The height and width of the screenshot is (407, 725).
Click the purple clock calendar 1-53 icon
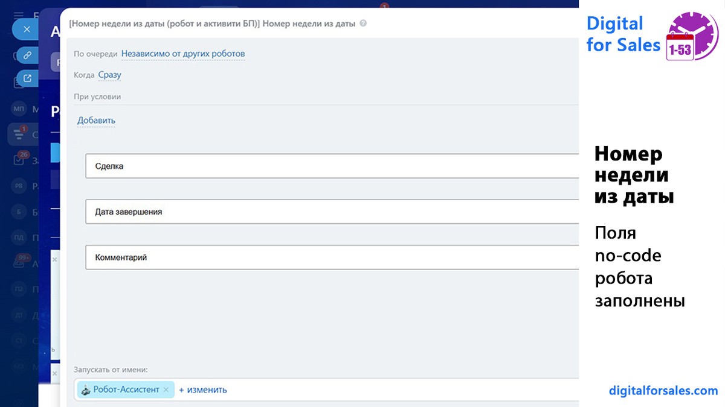(692, 36)
